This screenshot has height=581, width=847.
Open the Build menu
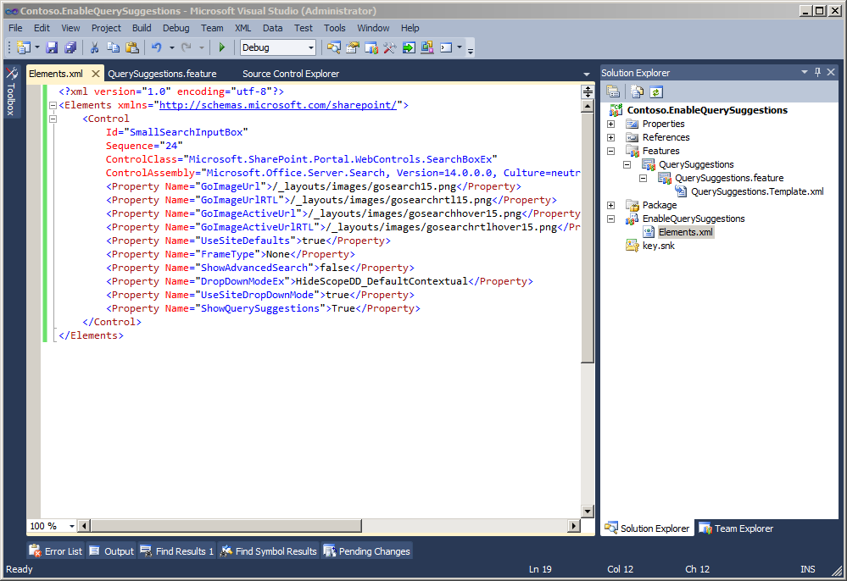point(142,28)
